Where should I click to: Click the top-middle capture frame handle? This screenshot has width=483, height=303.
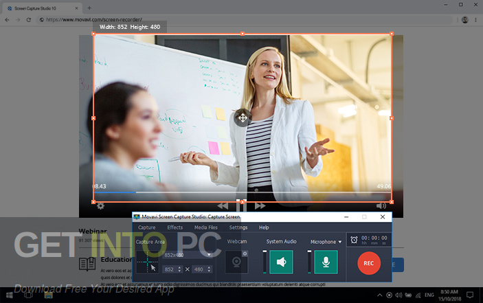243,34
